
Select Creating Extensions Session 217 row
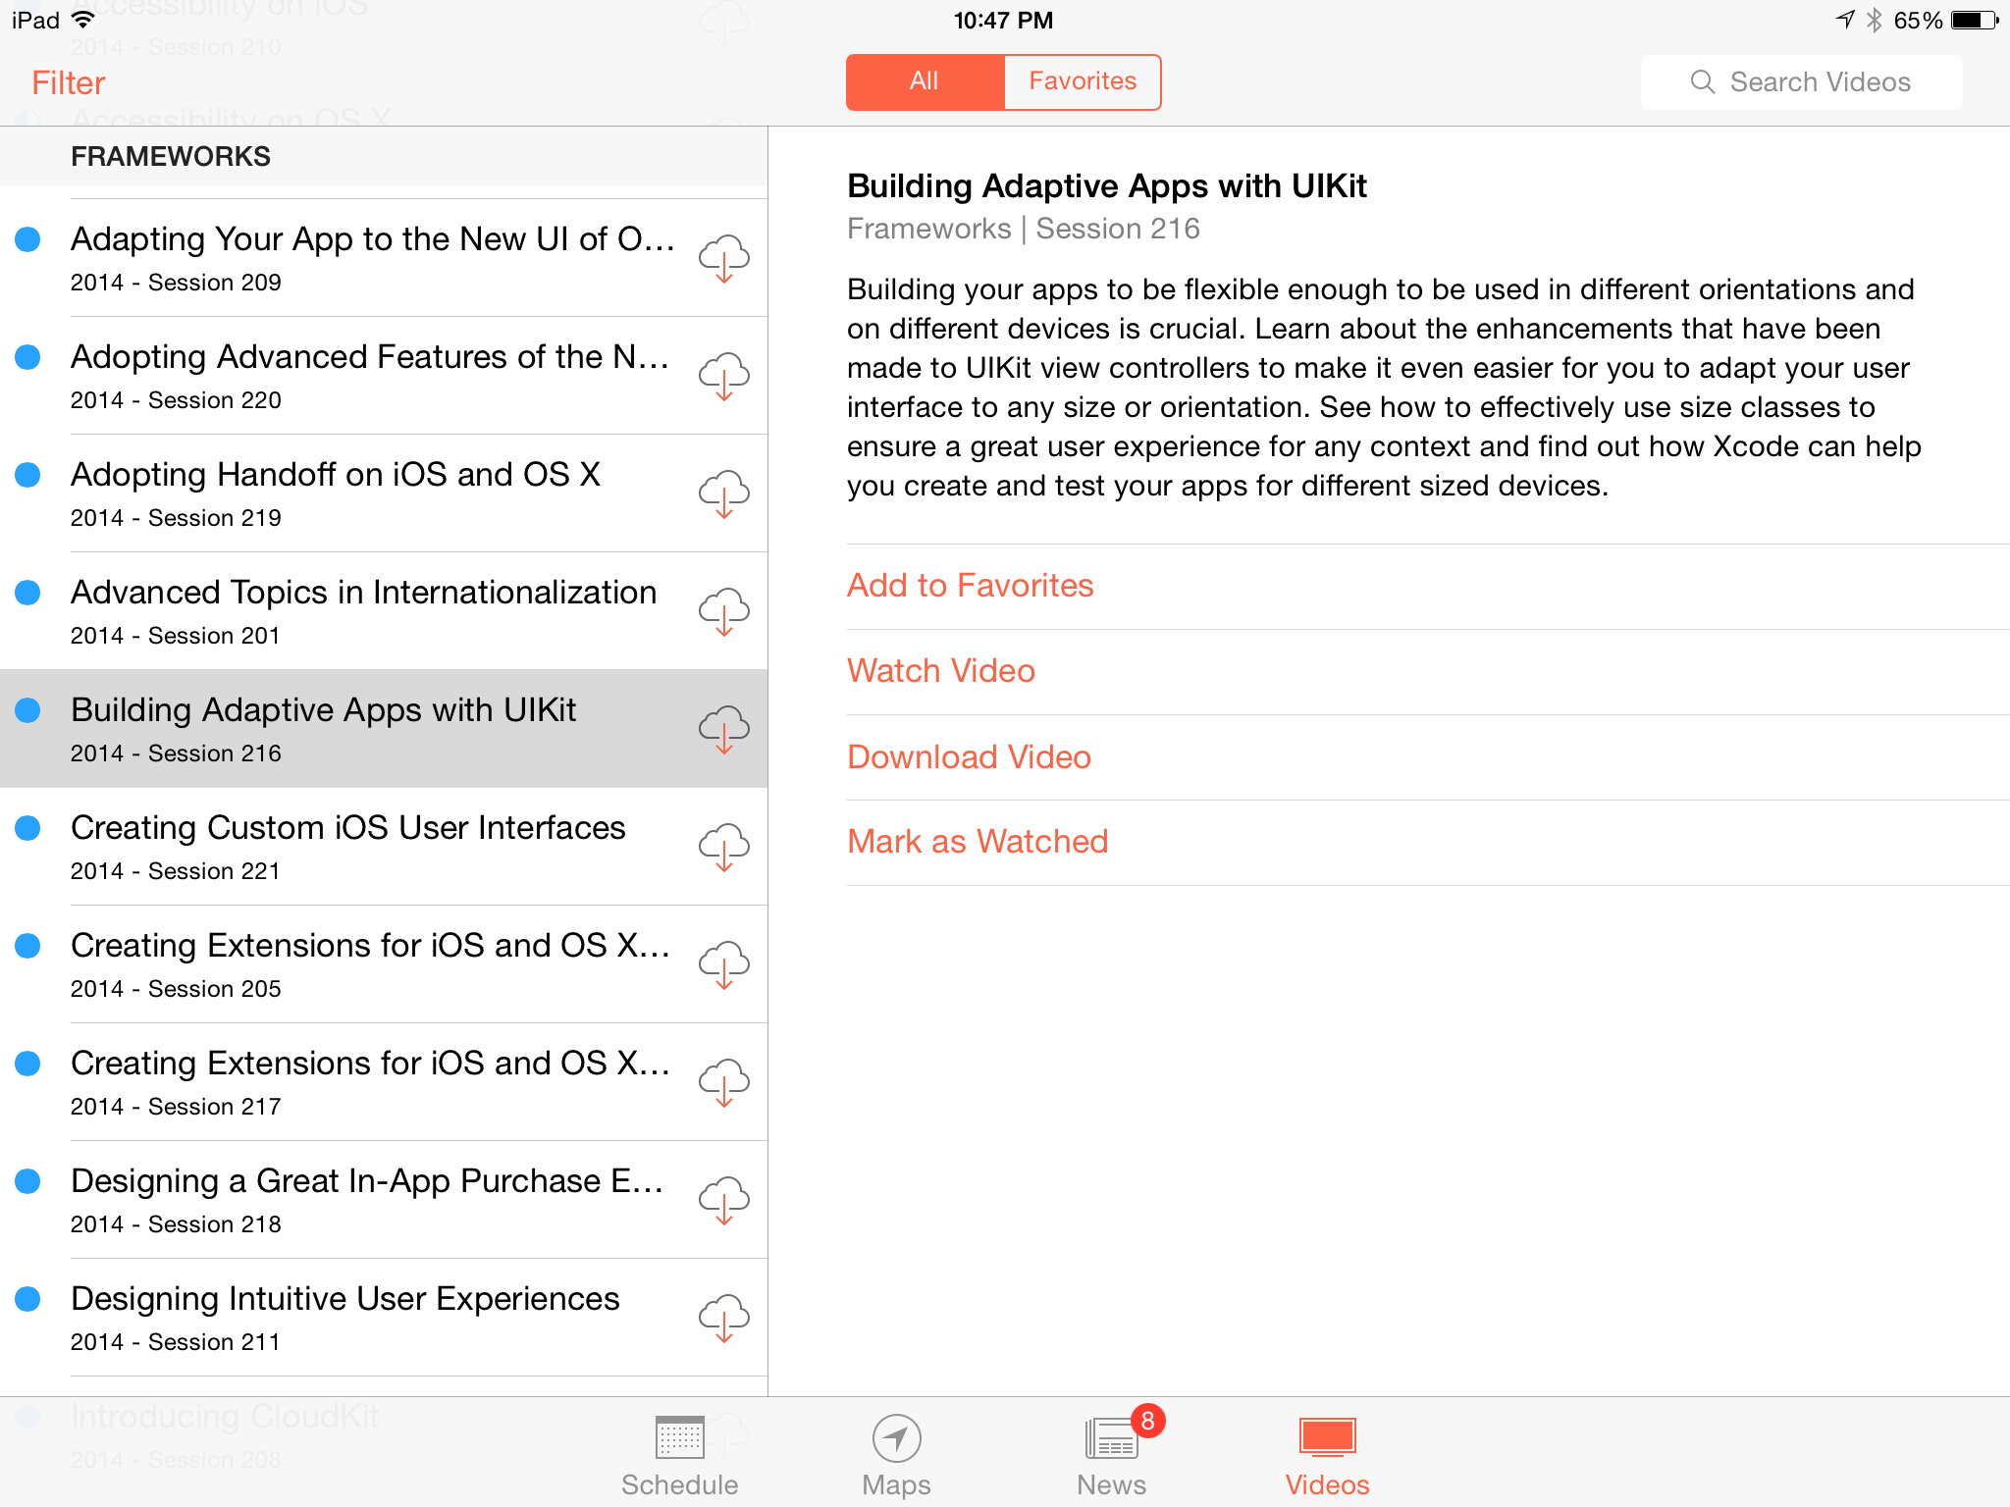[384, 1082]
